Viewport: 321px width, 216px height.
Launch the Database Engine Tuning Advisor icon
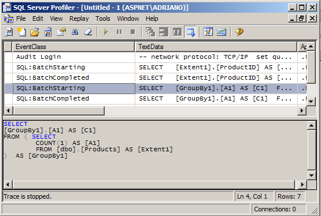click(208, 32)
